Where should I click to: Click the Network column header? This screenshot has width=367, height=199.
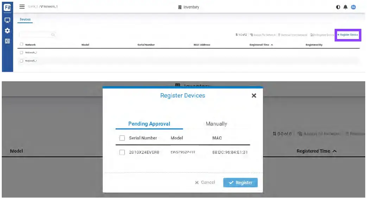[30, 45]
